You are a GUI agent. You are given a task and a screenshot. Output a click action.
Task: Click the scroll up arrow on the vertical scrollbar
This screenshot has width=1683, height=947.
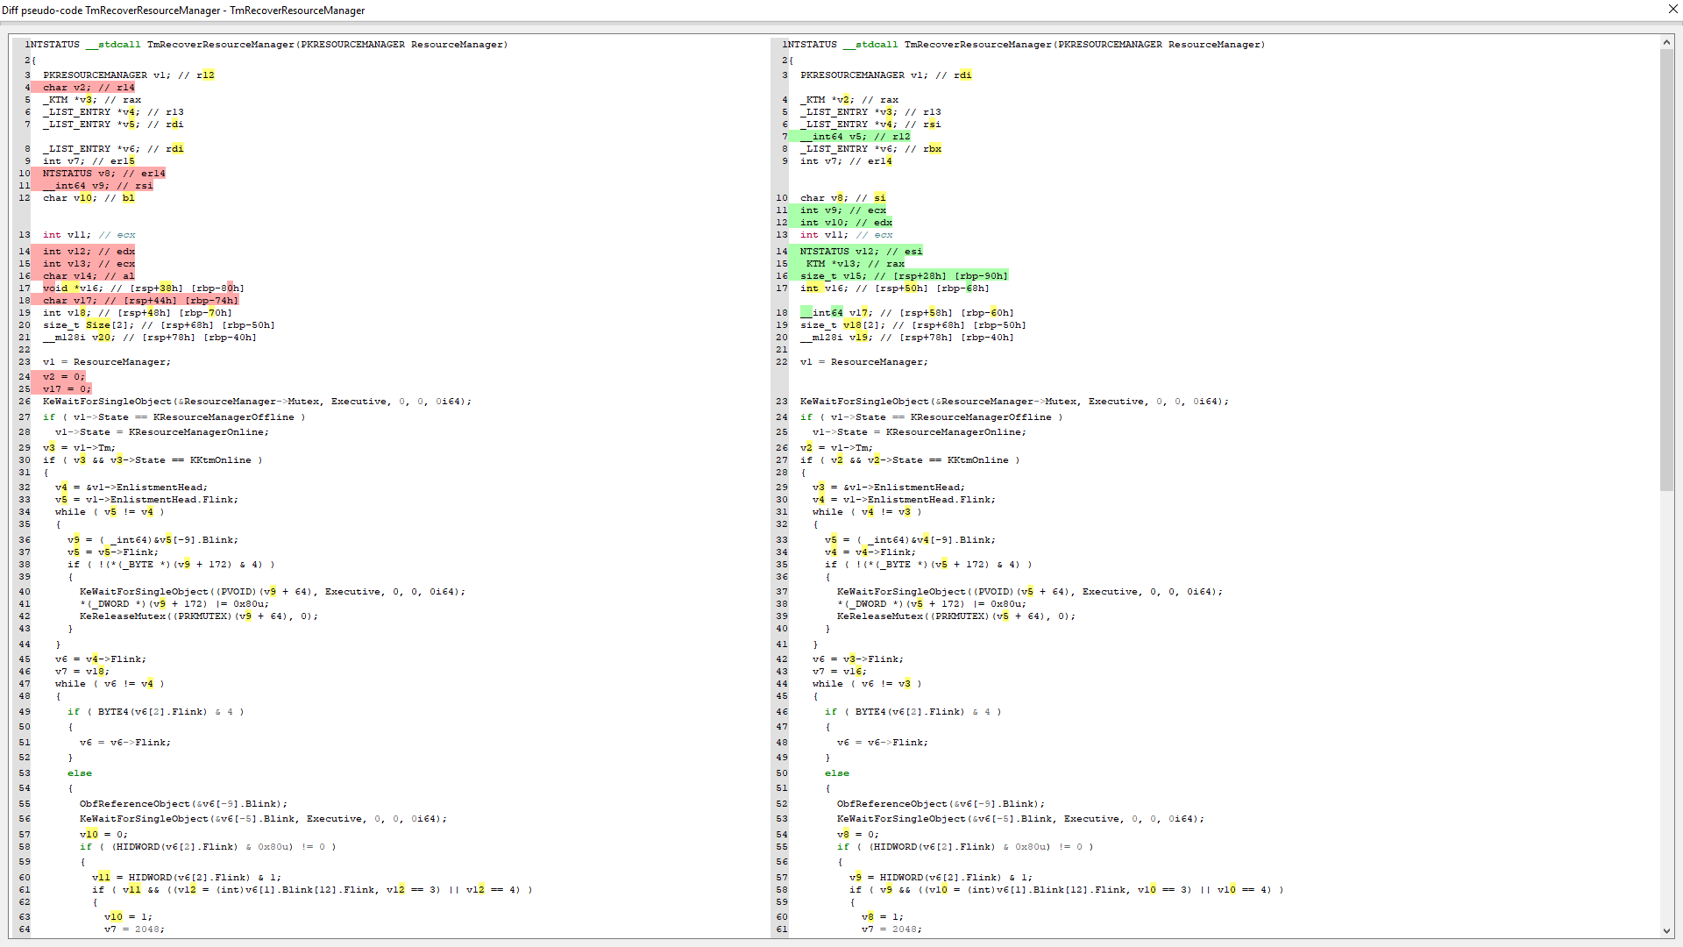tap(1666, 42)
